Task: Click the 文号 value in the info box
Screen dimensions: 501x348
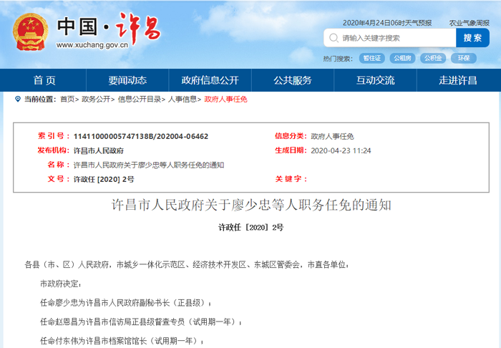Action: coord(104,179)
